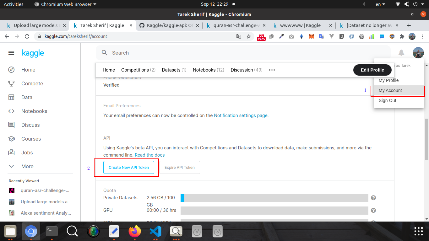429x241 pixels.
Task: Click the bar chart extension icon
Action: [372, 36]
